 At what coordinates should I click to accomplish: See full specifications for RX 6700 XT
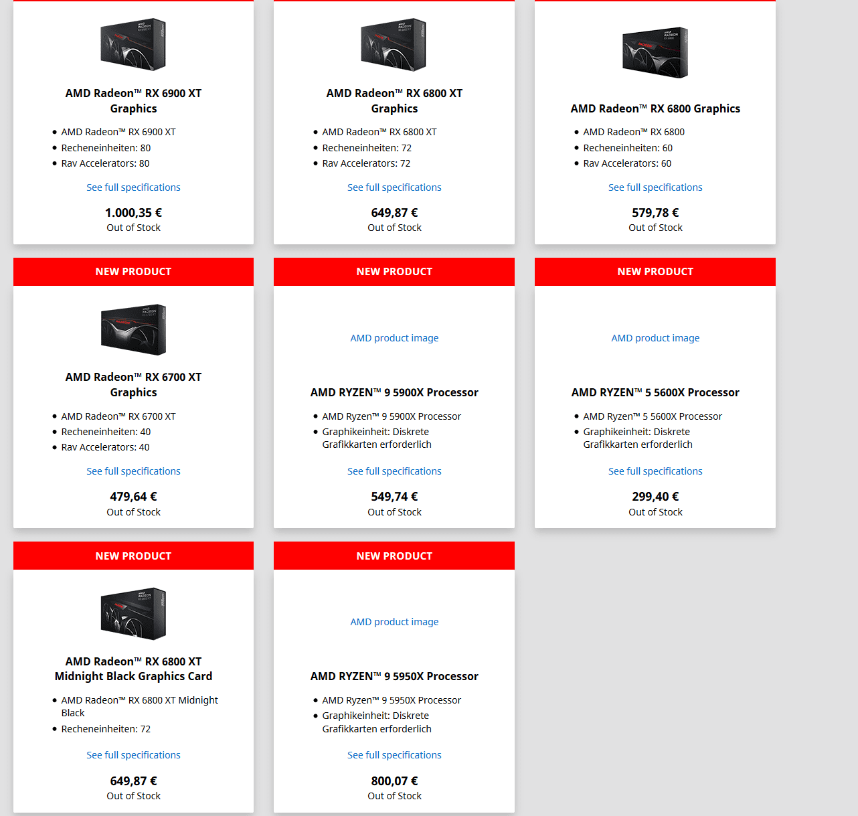133,471
